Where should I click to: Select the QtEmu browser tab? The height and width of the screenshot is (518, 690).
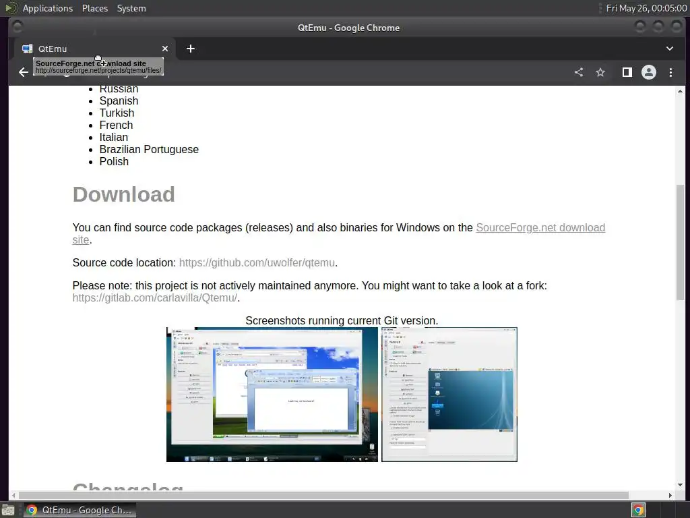[x=94, y=49]
